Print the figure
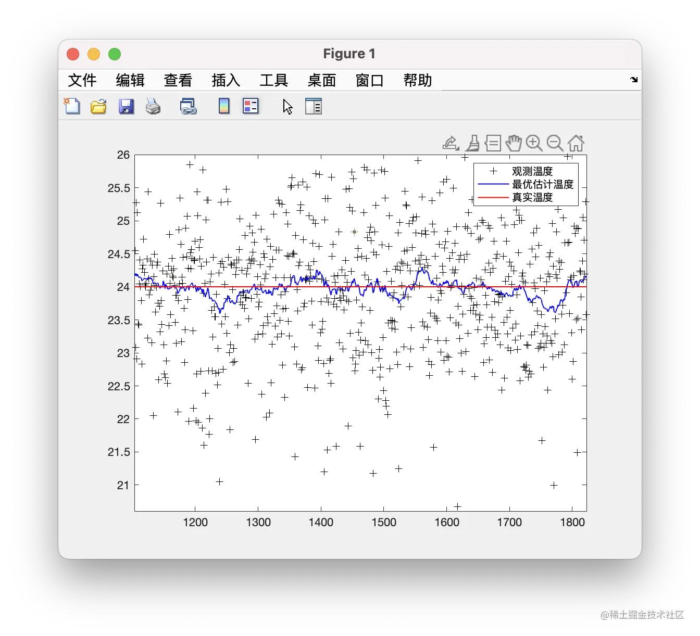 click(x=153, y=106)
